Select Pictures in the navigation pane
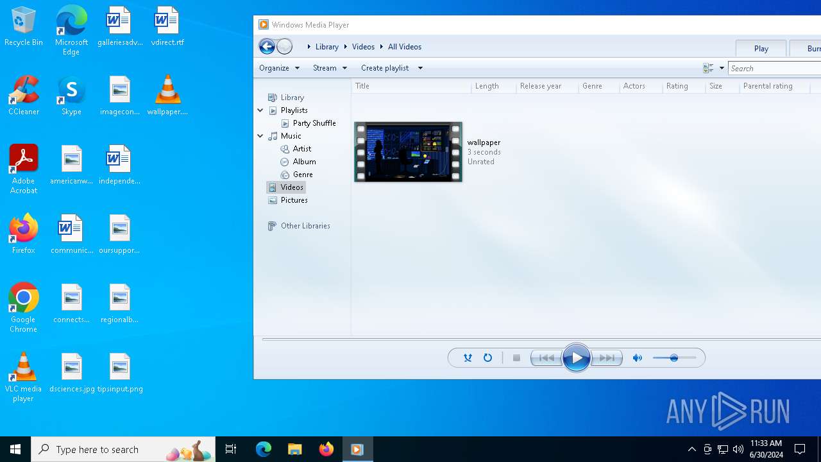This screenshot has width=821, height=462. click(x=294, y=200)
